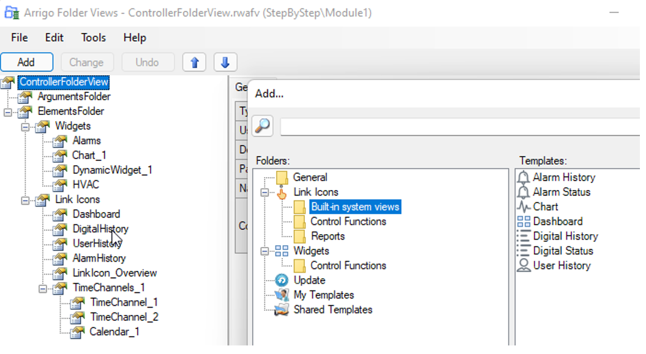Click the HVAC node icon

click(x=60, y=185)
